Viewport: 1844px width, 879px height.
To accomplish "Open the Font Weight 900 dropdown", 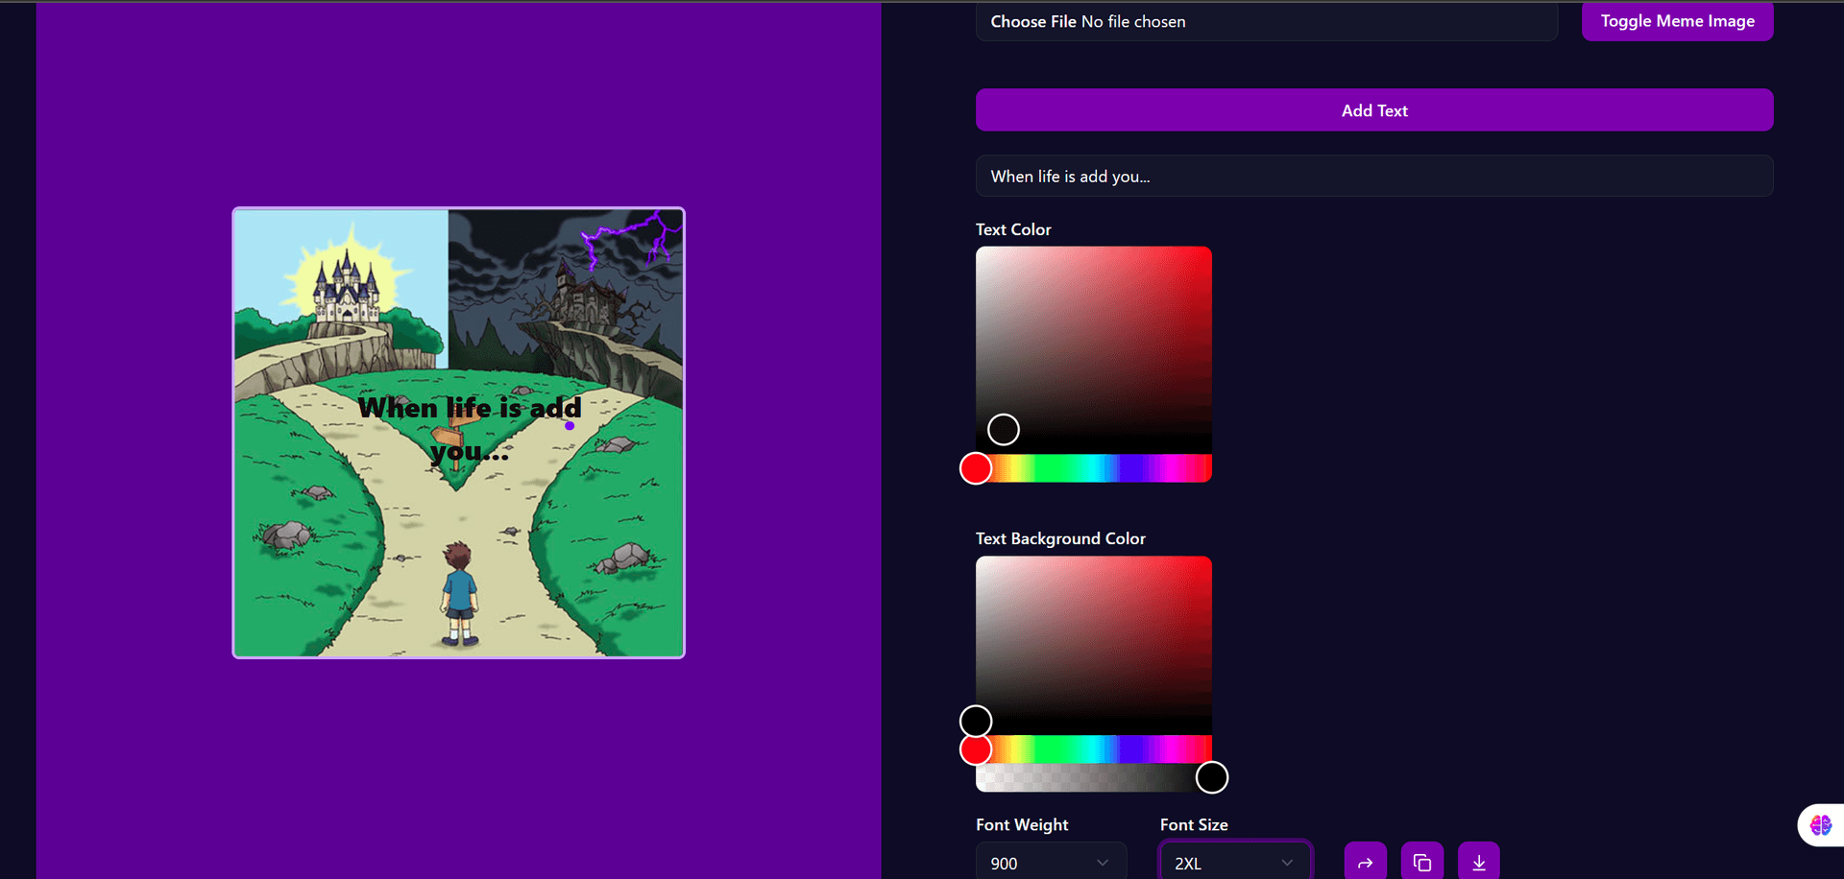I will [1051, 863].
